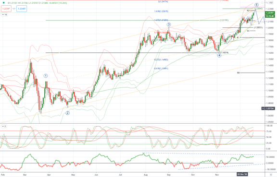The image size is (277, 177).
Task: Select Elliott wave marker 4
Action: (219, 55)
